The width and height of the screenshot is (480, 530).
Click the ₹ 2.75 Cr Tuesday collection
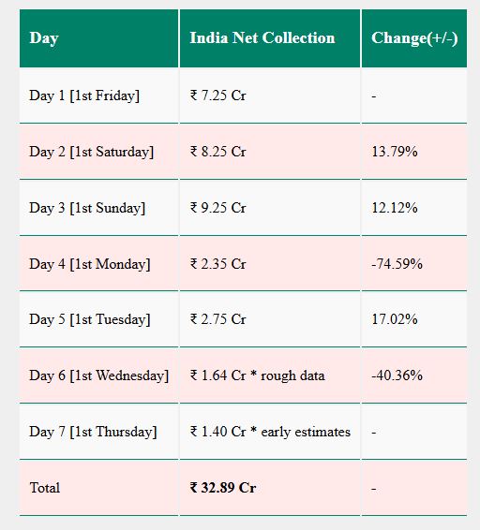click(x=218, y=319)
